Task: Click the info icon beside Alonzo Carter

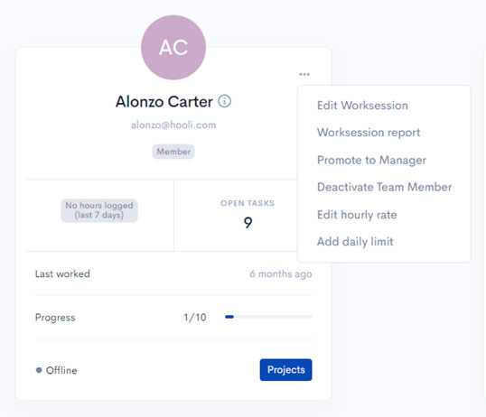Action: coord(224,101)
